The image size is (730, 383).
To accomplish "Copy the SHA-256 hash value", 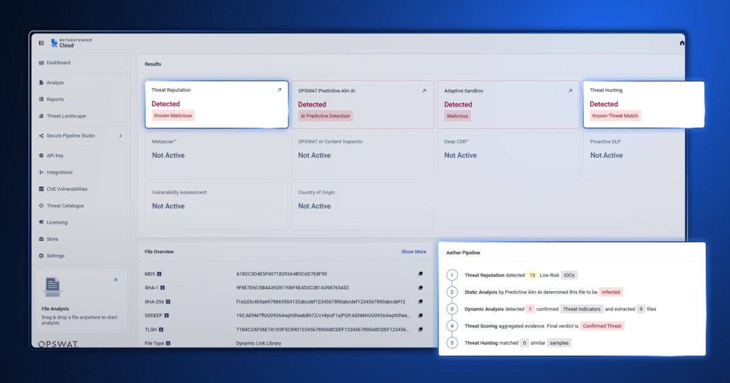I will [x=420, y=302].
